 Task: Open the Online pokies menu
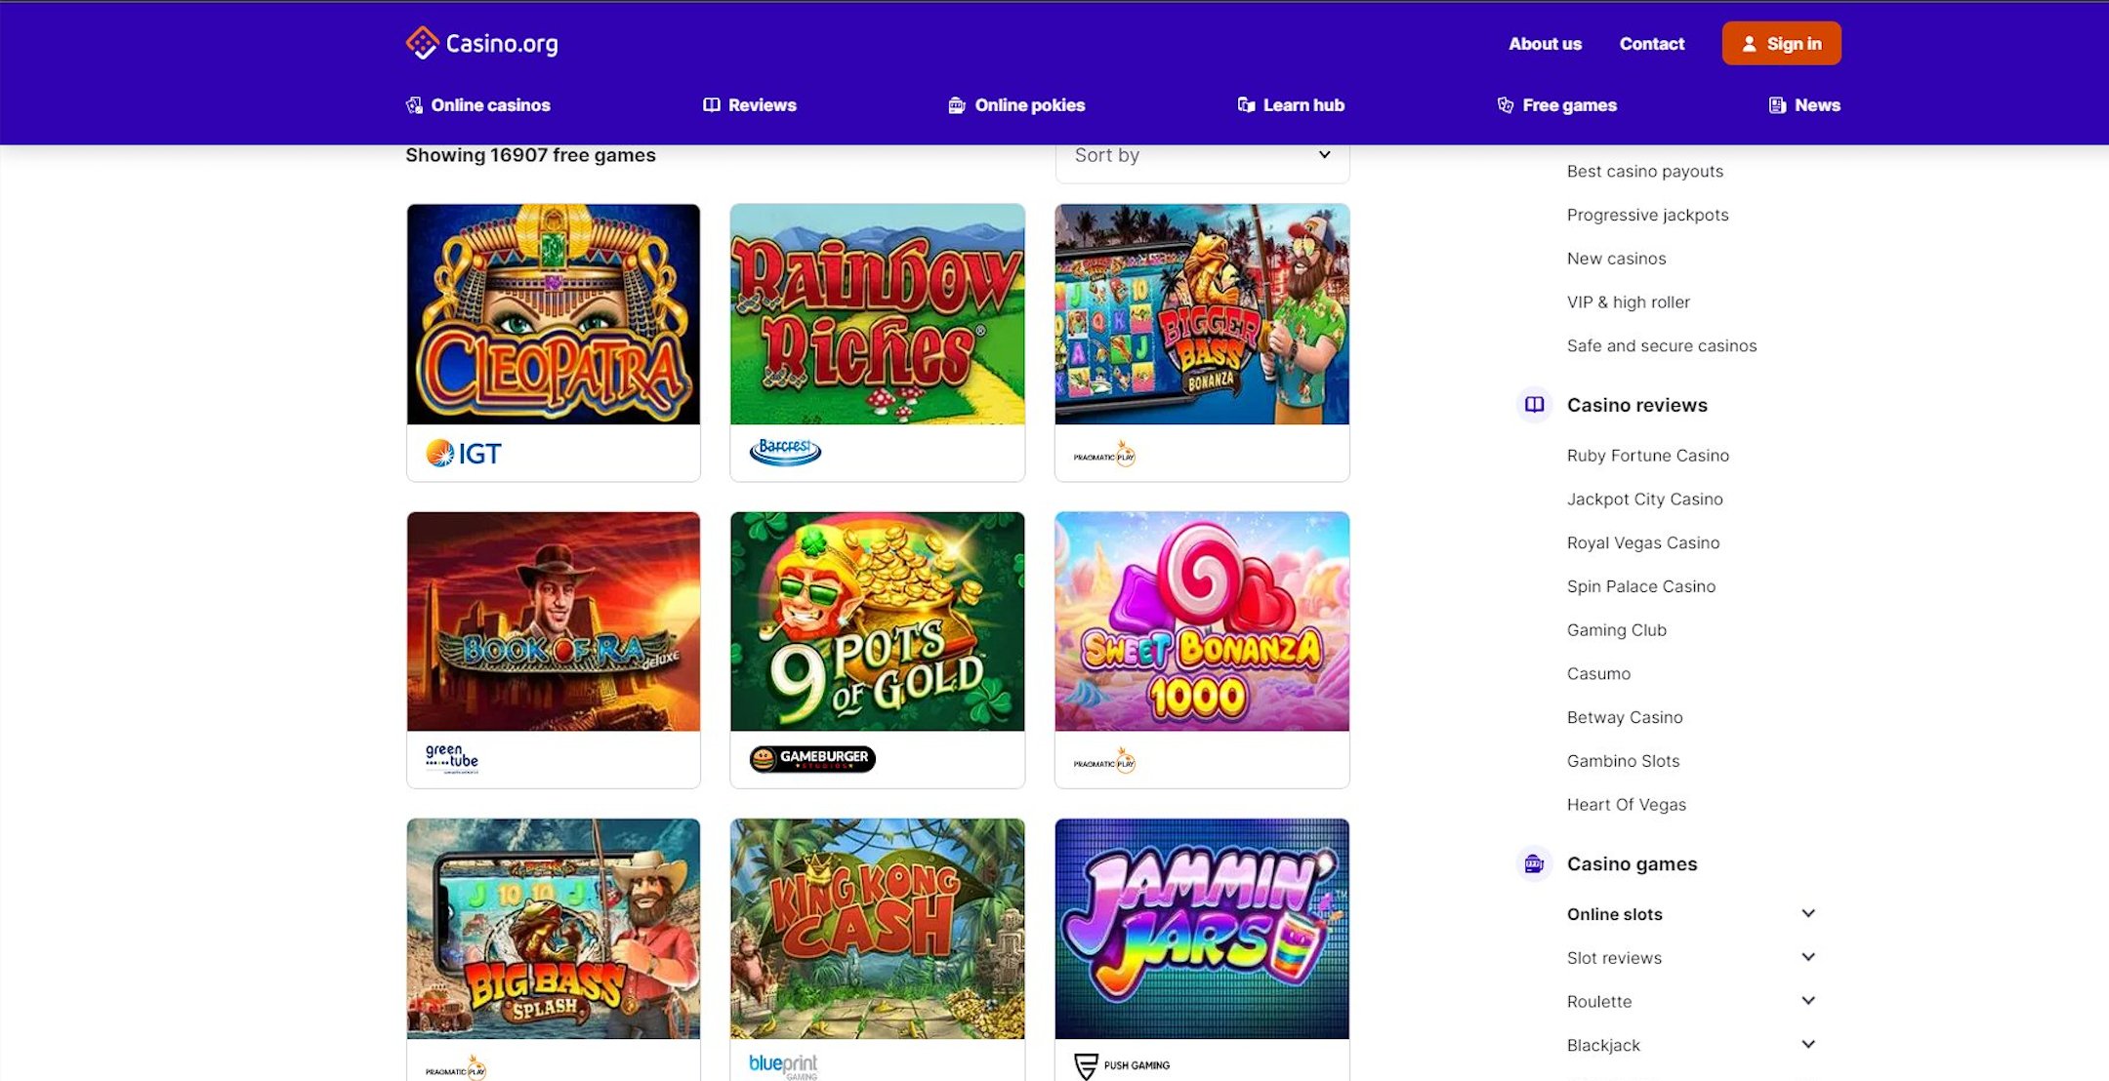tap(1016, 105)
